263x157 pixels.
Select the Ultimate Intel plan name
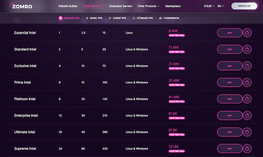tap(25, 132)
